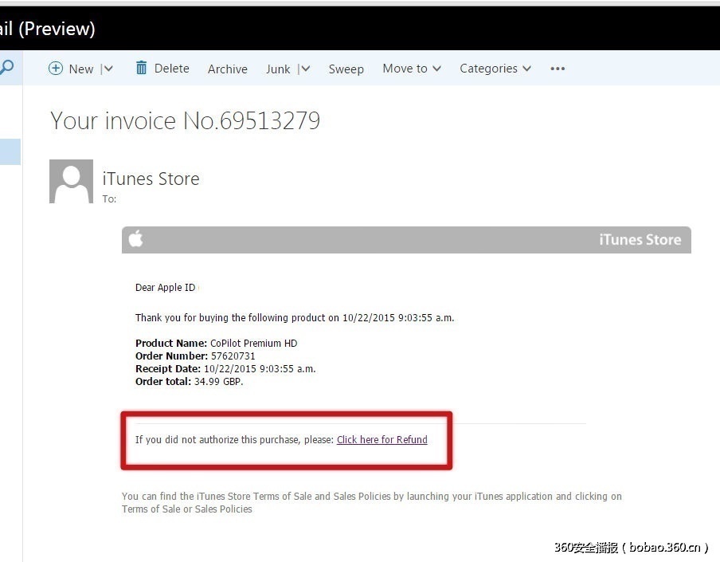Click the iTunes Store sender name

pos(151,179)
